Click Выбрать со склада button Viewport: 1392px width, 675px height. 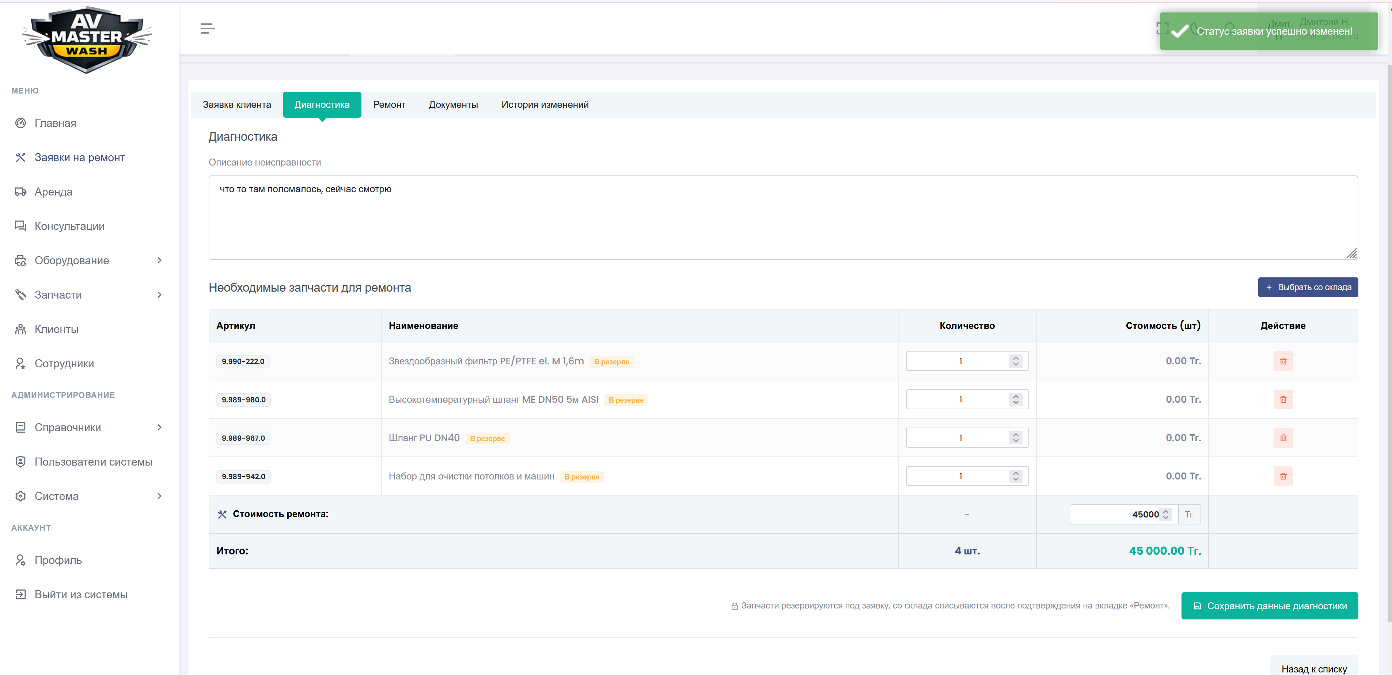tap(1308, 288)
